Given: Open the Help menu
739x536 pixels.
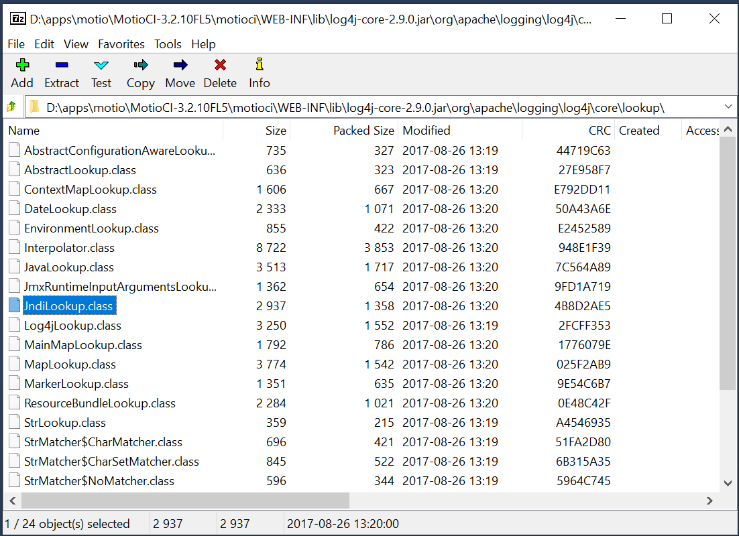Looking at the screenshot, I should click(203, 44).
